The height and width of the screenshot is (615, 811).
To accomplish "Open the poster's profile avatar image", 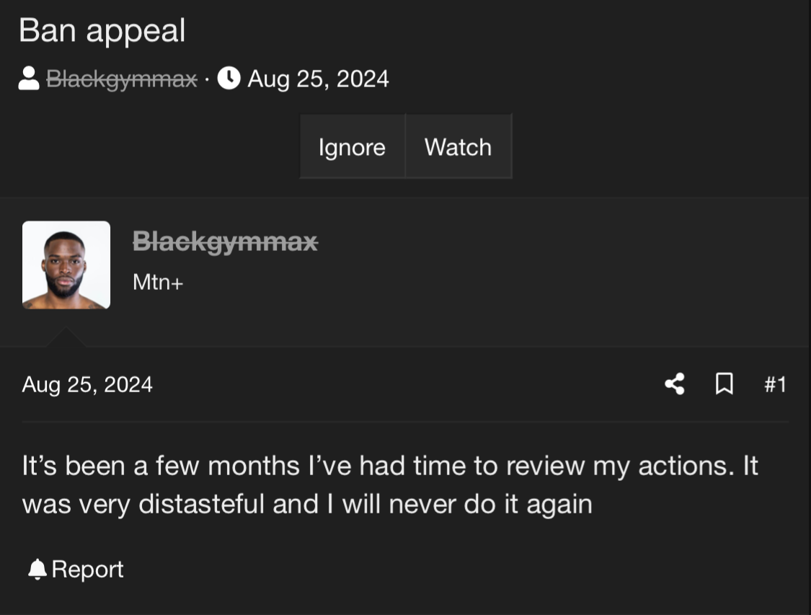I will pos(66,265).
